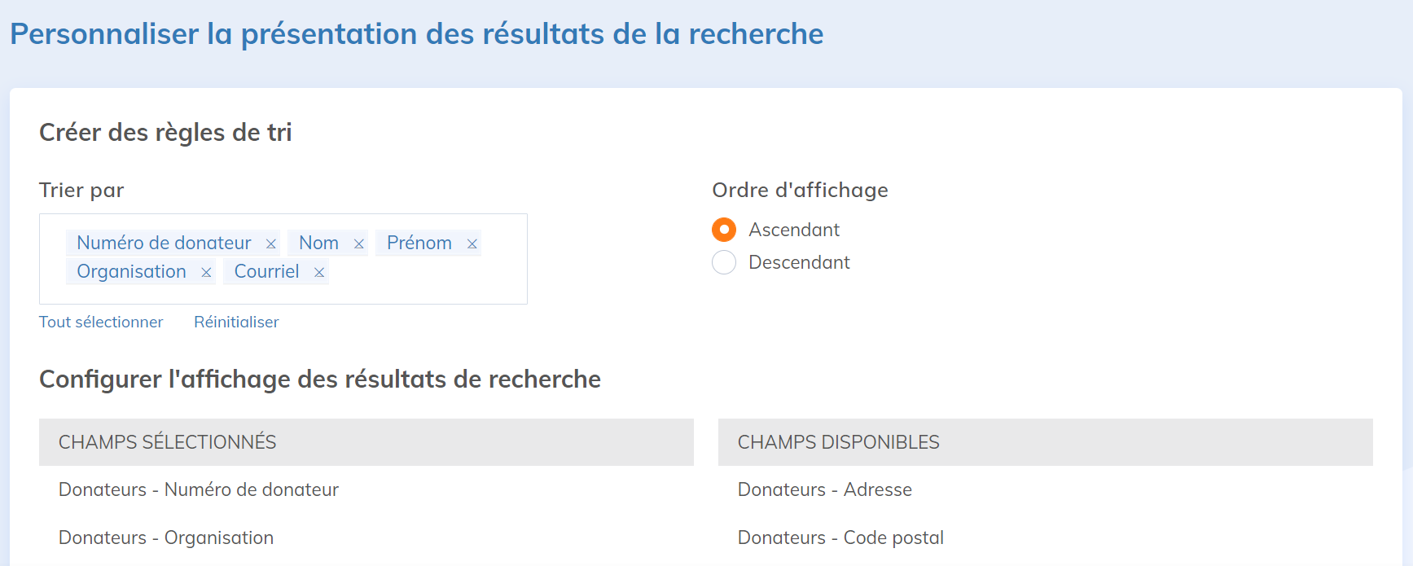Select Descendant display order

pos(724,262)
